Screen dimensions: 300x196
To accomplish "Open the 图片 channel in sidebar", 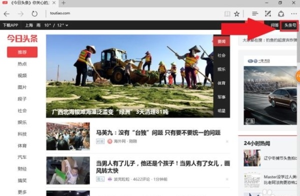I will 22,87.
